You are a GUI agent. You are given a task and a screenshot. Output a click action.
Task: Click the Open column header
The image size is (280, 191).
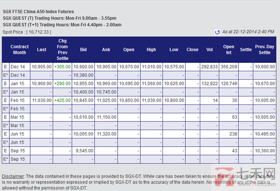coord(129,49)
